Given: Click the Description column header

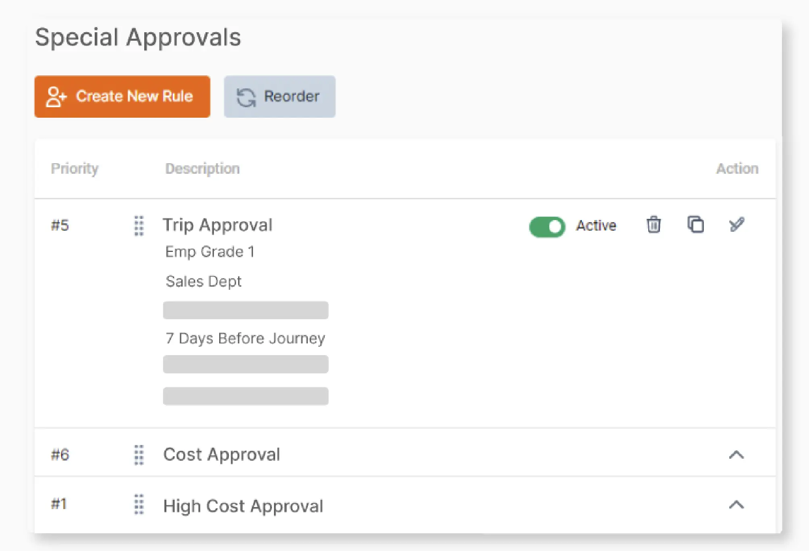Looking at the screenshot, I should click(x=202, y=168).
